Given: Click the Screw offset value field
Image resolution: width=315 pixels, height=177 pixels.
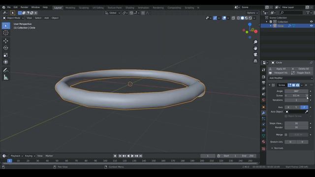Looking at the screenshot, I should tap(296, 96).
